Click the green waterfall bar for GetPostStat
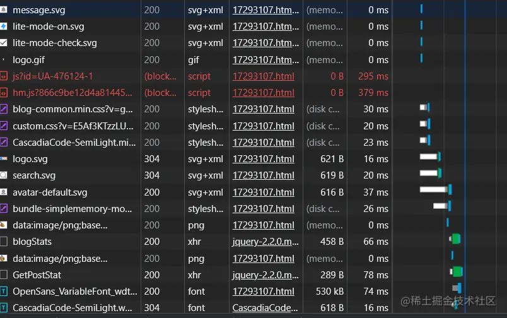Screen dimensions: 507x318 pyautogui.click(x=458, y=272)
